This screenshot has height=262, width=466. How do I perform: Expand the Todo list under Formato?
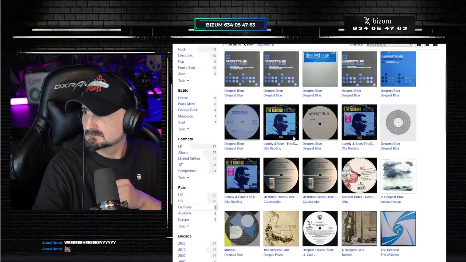[183, 178]
